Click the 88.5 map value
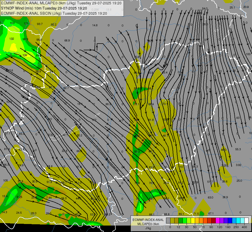The image size is (252, 232). point(108,104)
